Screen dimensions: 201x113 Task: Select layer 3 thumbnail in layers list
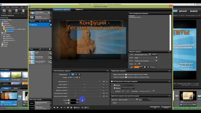click(x=32, y=62)
